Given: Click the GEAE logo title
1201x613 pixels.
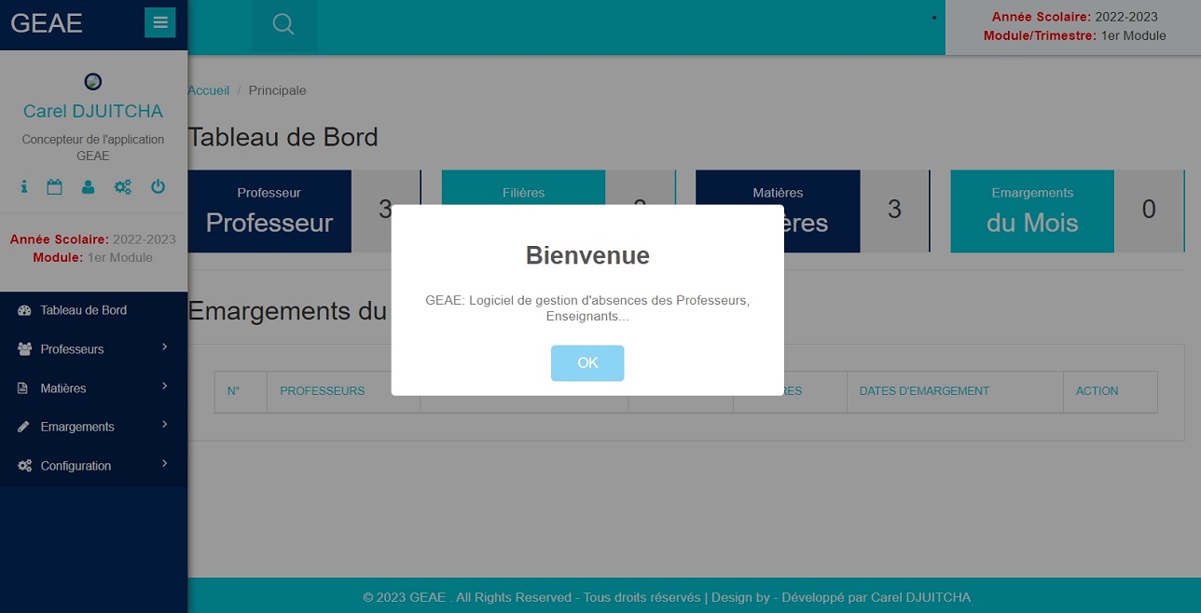Looking at the screenshot, I should click(x=47, y=23).
